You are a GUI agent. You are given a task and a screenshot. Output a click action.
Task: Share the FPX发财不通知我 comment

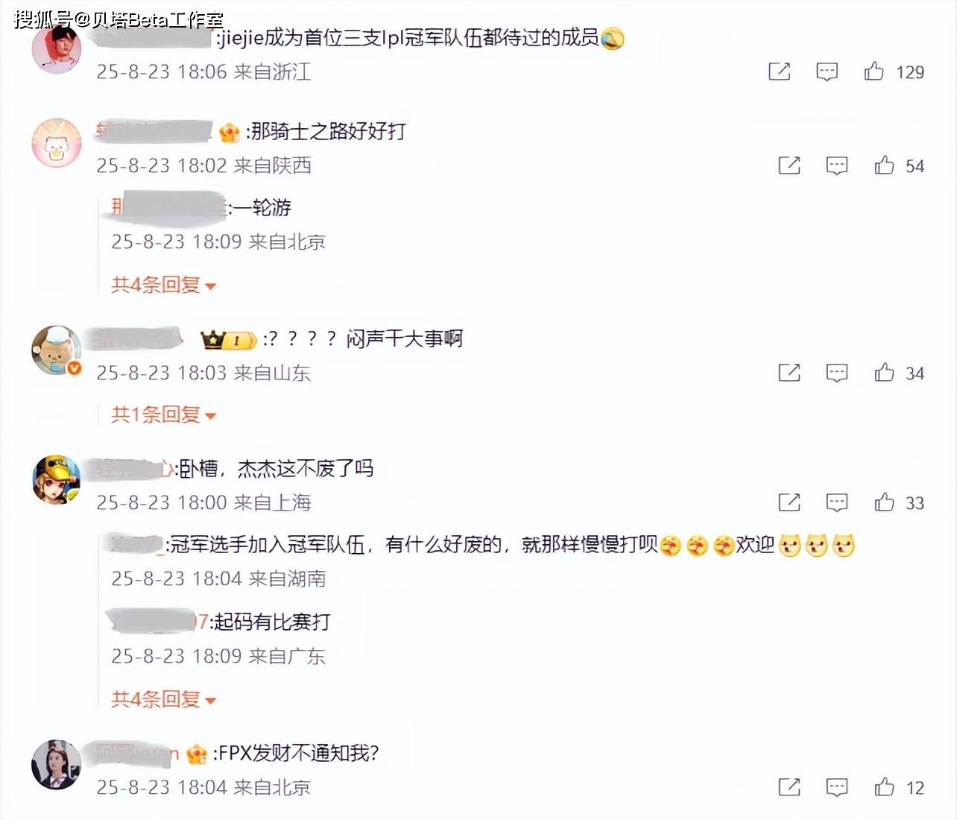[x=789, y=787]
